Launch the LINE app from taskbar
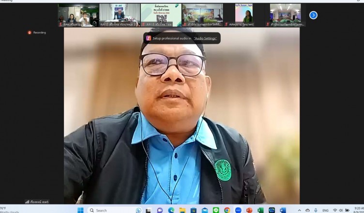Viewport: 364px width, 213px height. point(216,210)
